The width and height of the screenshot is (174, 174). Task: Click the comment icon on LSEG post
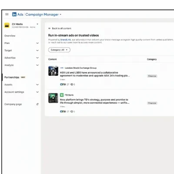pos(72,84)
